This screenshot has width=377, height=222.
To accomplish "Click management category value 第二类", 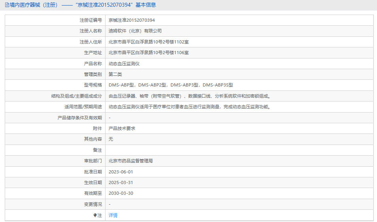I will [x=115, y=74].
